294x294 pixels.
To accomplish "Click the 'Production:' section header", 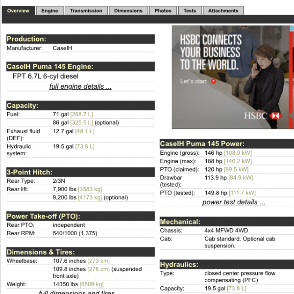I will tap(81, 39).
